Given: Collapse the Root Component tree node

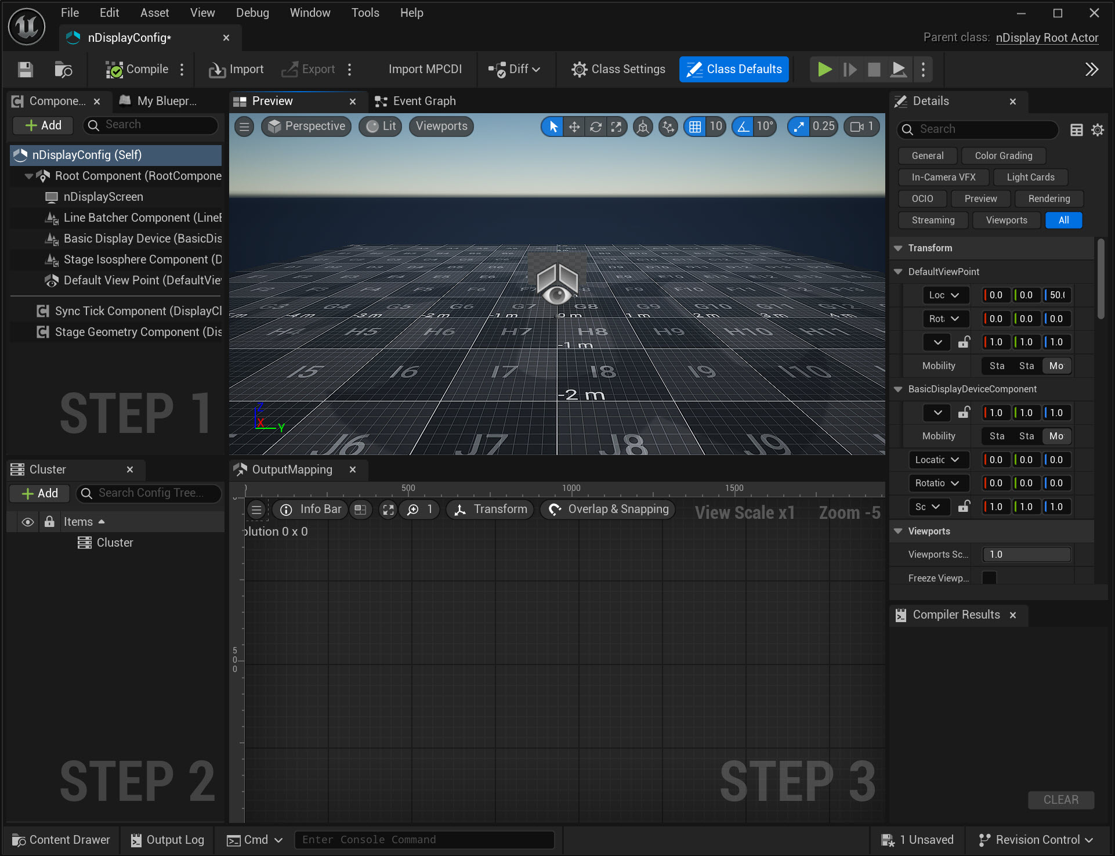Looking at the screenshot, I should click(x=28, y=176).
